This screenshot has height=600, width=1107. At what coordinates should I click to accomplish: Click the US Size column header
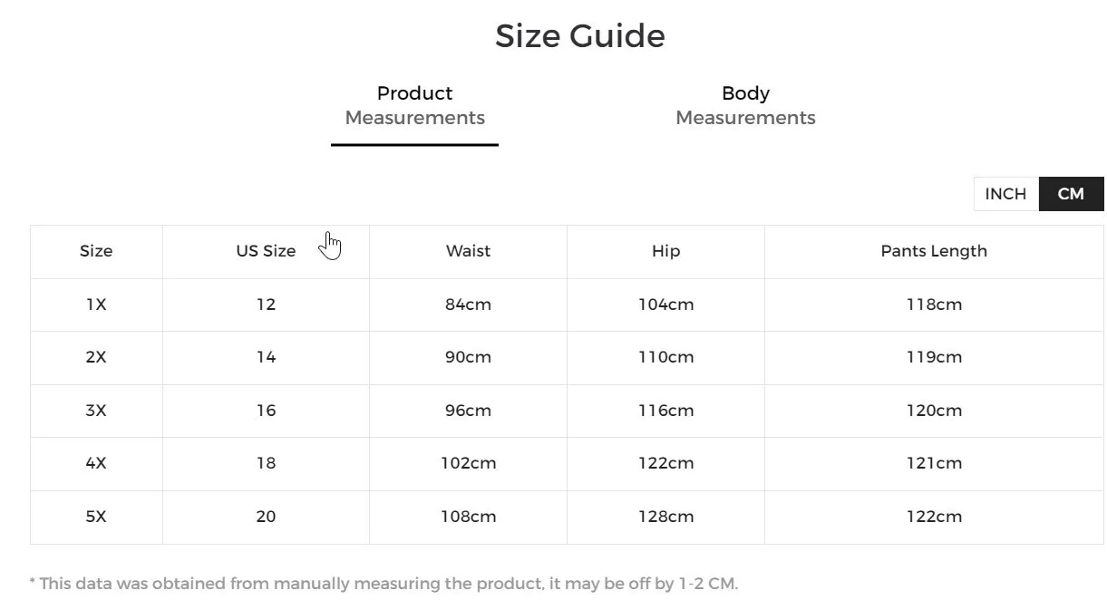(x=266, y=251)
